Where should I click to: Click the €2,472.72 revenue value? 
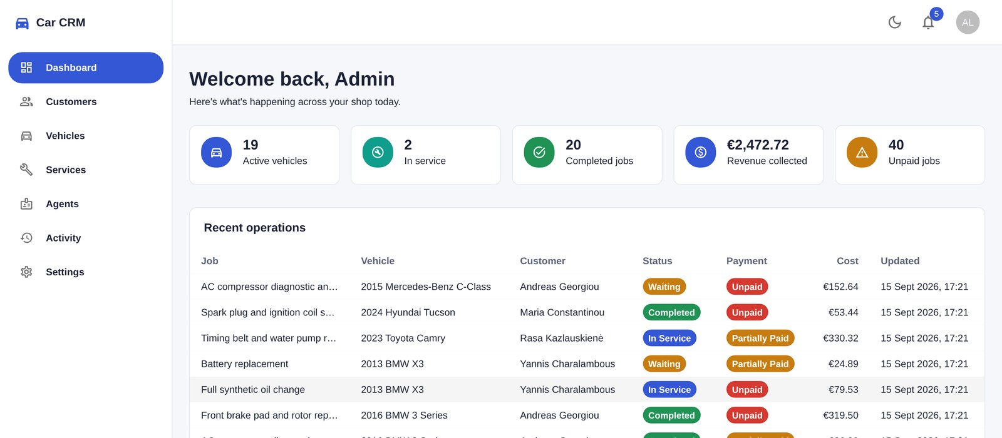pos(758,145)
